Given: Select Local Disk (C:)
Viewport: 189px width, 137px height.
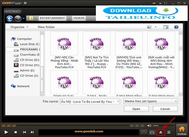Looking at the screenshot, I should tap(27, 44).
